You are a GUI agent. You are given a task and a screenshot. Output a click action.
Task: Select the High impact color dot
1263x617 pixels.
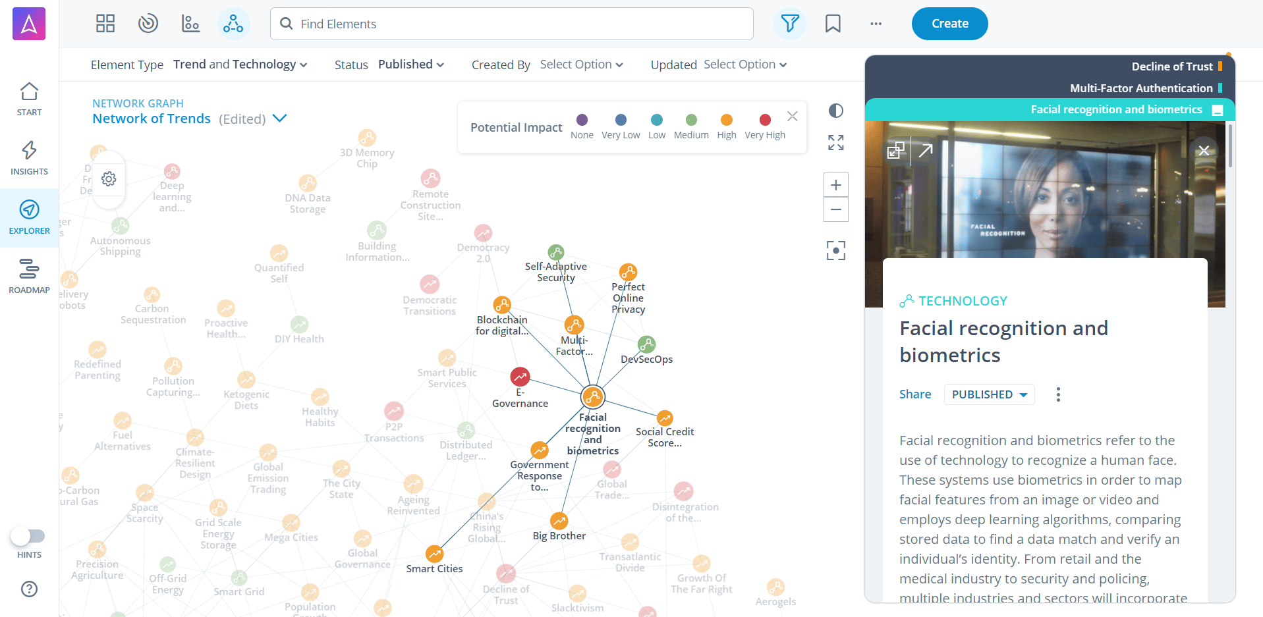coord(727,120)
